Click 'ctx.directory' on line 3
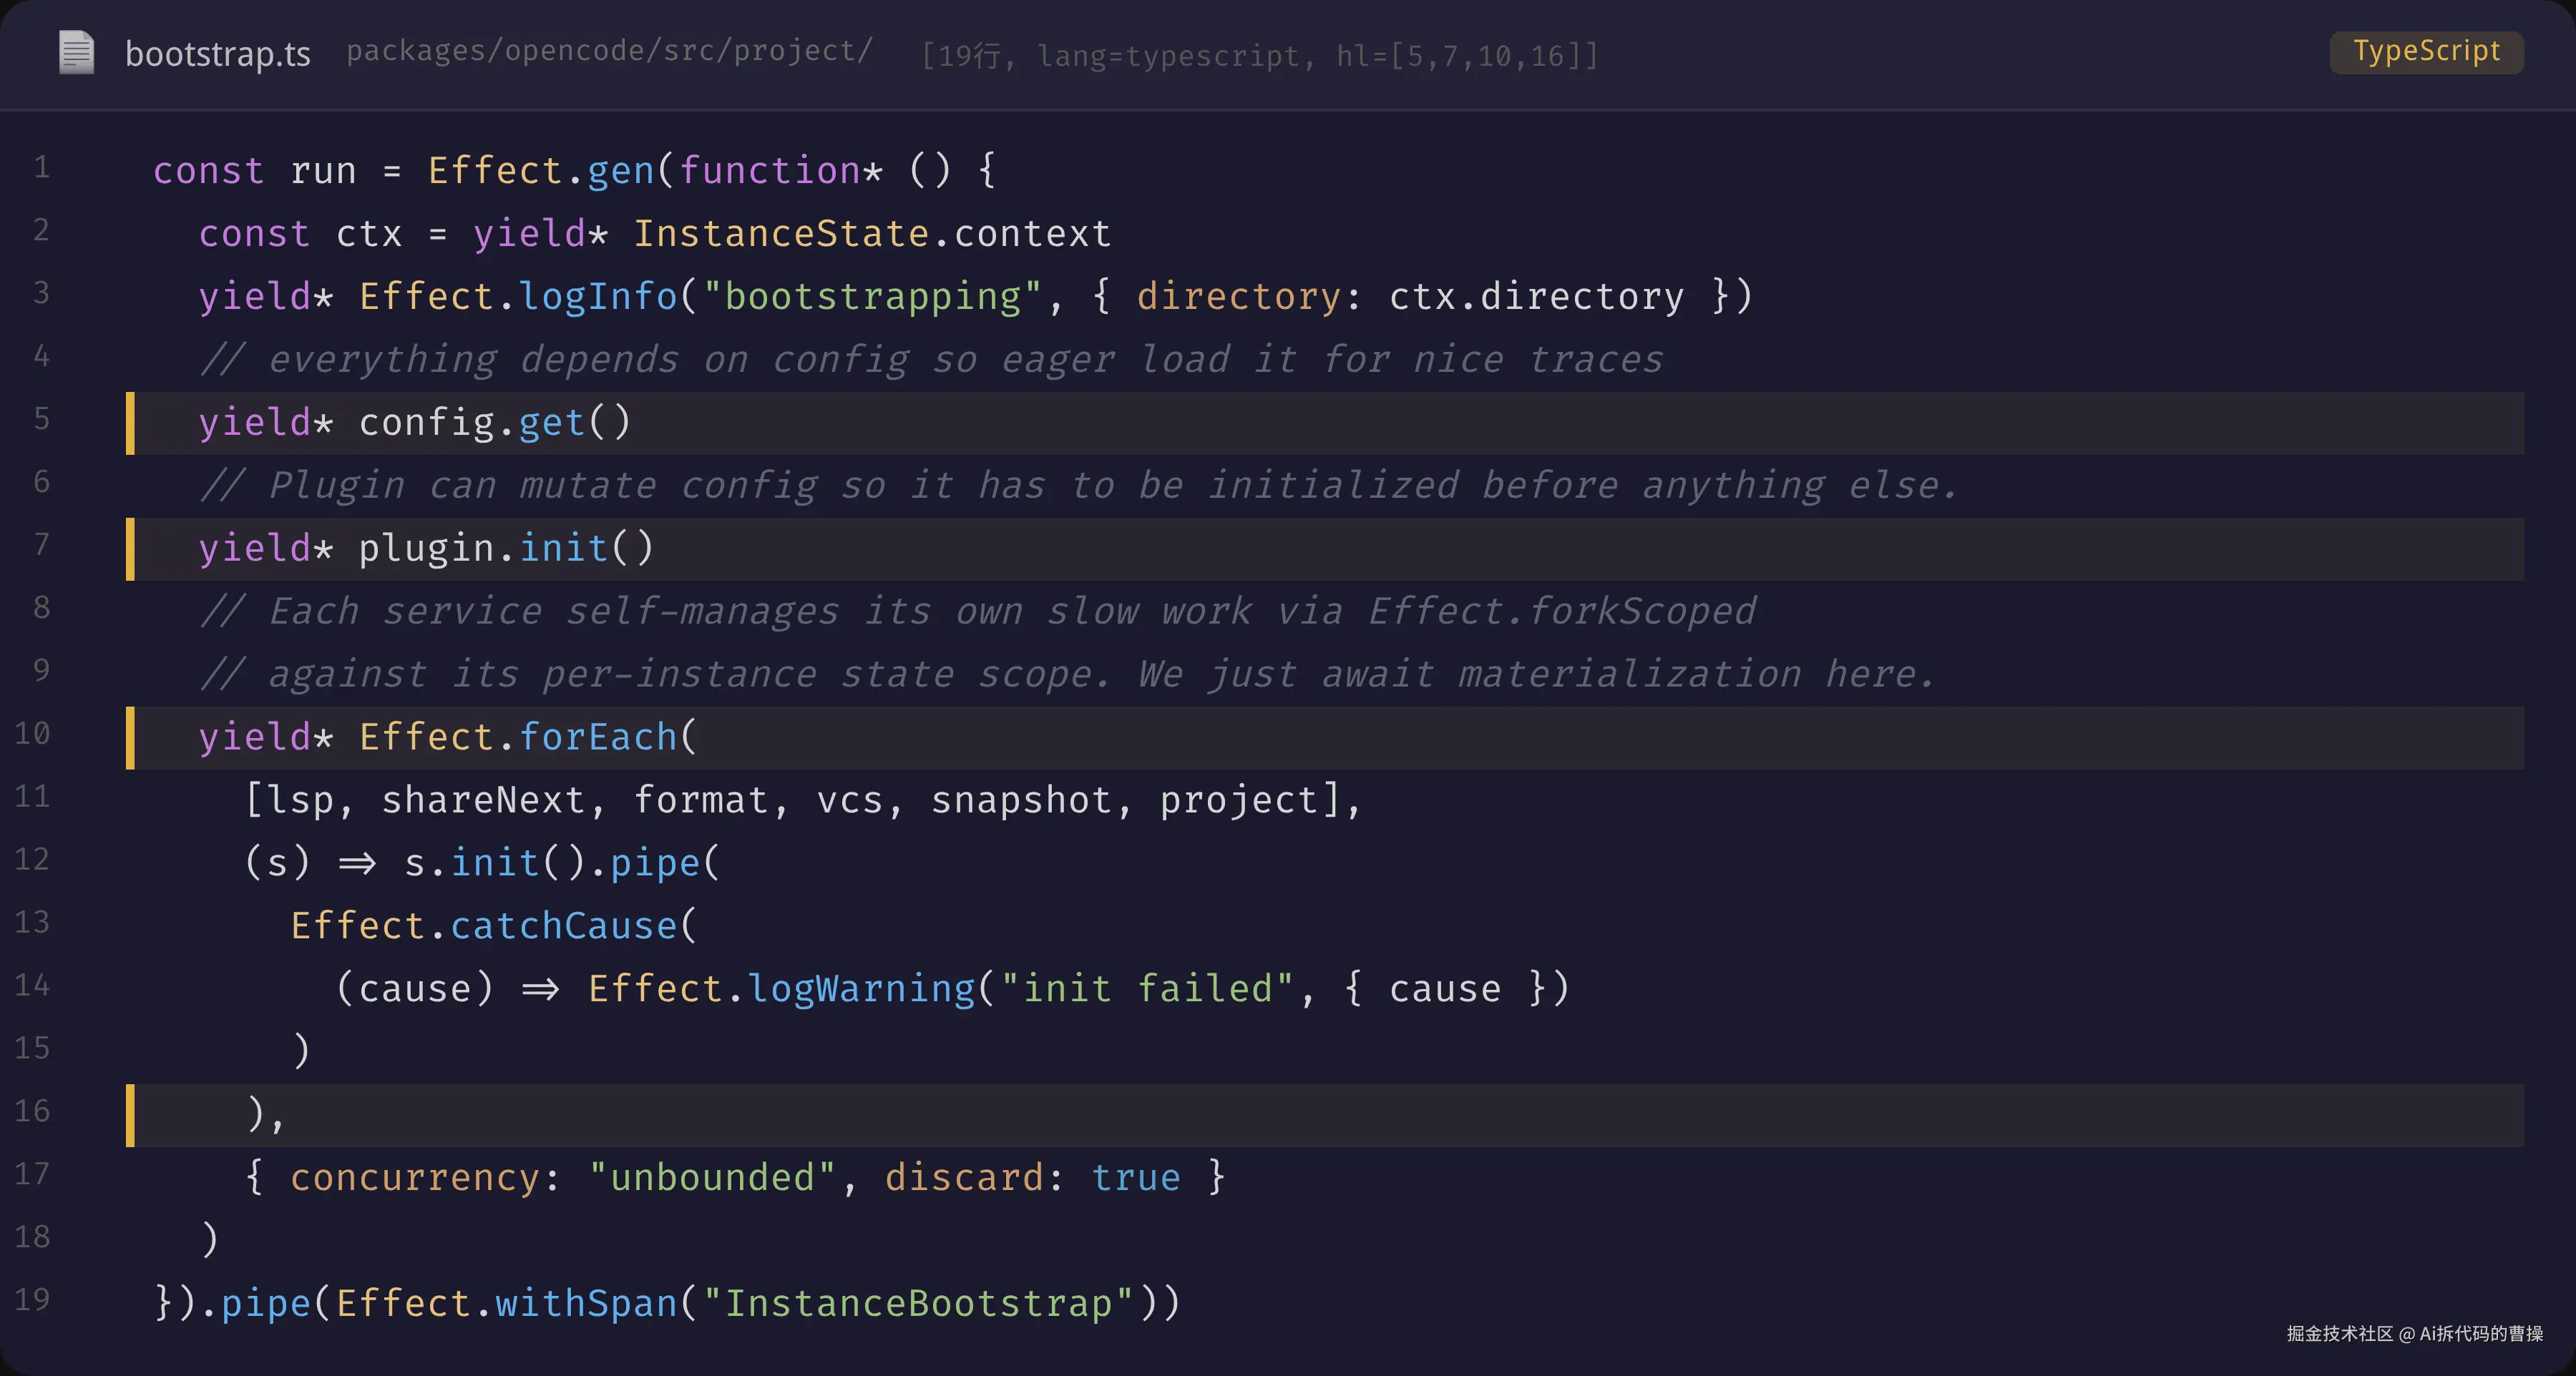 coord(1536,297)
